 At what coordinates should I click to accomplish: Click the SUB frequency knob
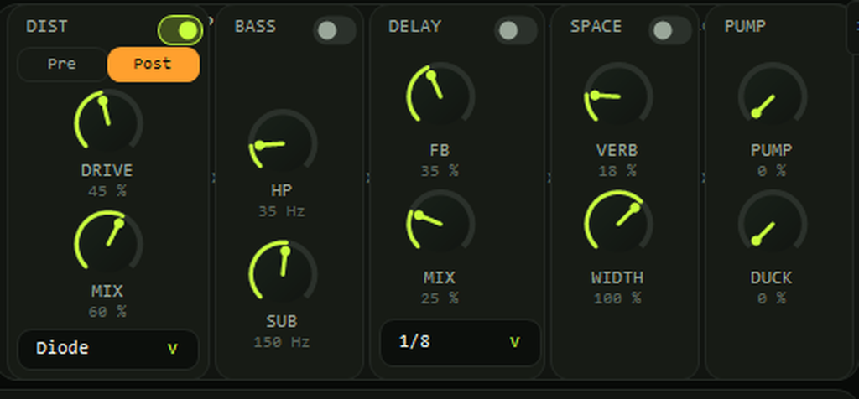(x=282, y=273)
